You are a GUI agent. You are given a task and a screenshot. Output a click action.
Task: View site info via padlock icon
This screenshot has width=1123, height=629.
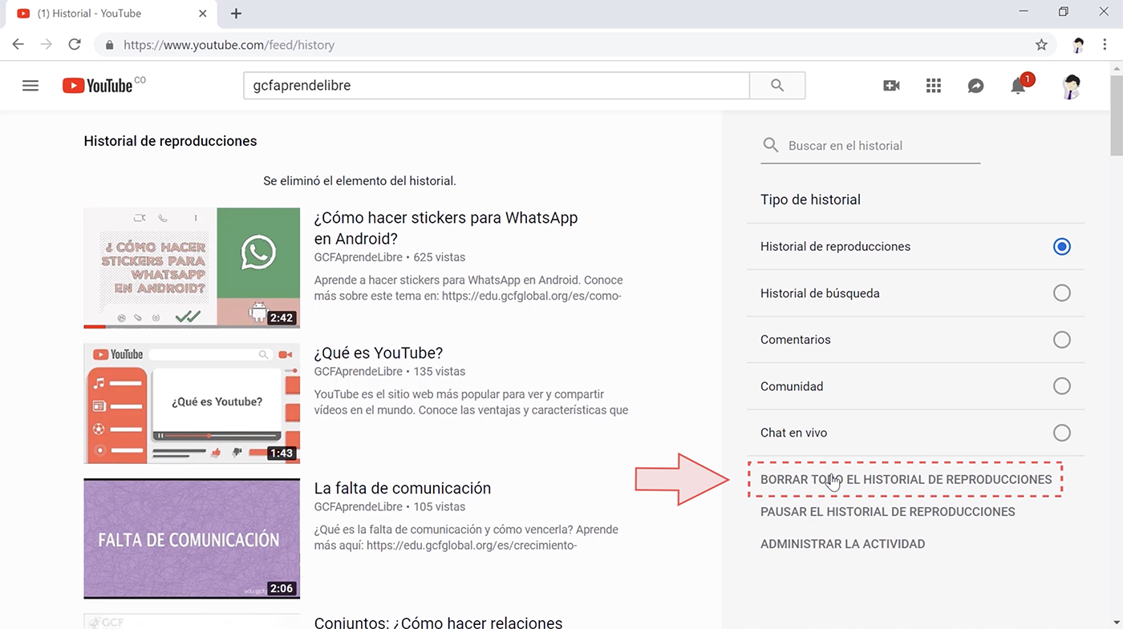tap(110, 45)
